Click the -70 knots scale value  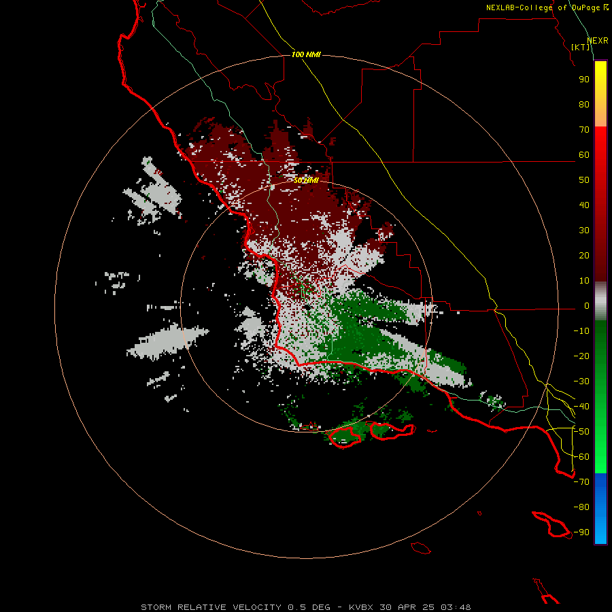pyautogui.click(x=581, y=482)
